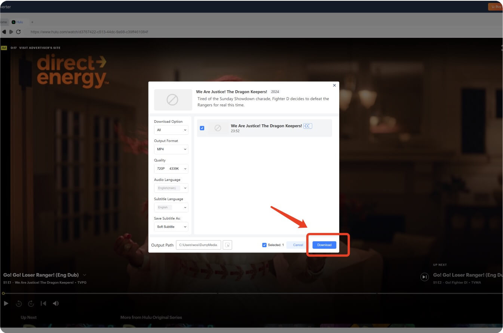Viewport: 503px width, 333px height.
Task: Switch to the Hulu tab
Action: click(17, 22)
